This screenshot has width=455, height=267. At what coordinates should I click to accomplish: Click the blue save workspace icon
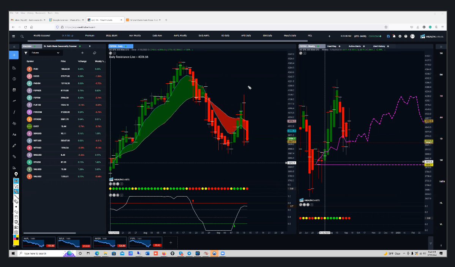pos(388,36)
